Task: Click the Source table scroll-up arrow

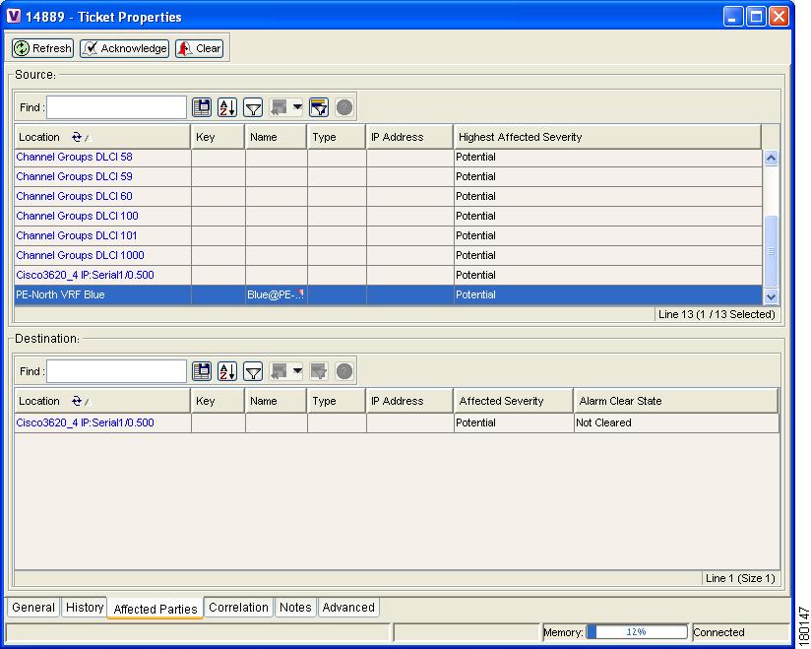Action: tap(771, 158)
